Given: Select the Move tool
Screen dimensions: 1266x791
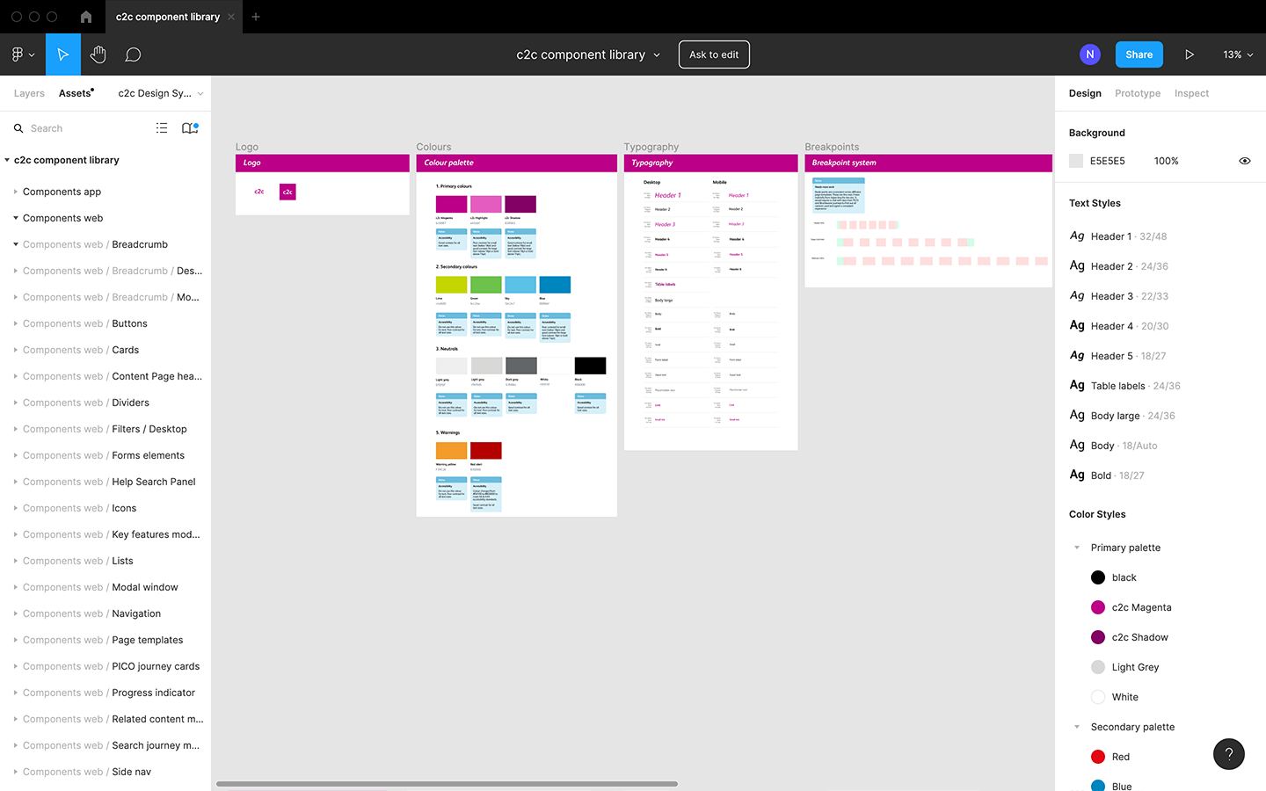Looking at the screenshot, I should 63,54.
